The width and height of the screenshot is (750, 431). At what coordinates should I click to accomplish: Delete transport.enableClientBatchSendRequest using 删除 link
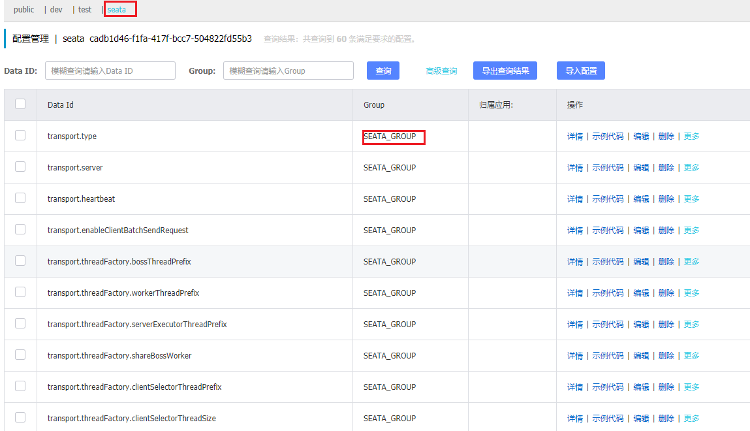[666, 231]
